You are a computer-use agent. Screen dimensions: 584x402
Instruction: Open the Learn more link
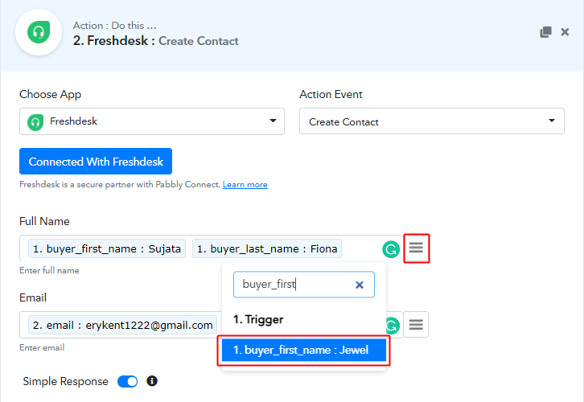coord(245,185)
